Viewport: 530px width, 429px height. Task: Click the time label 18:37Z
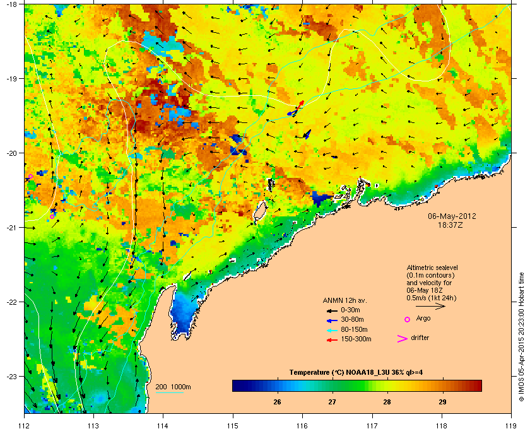(452, 225)
